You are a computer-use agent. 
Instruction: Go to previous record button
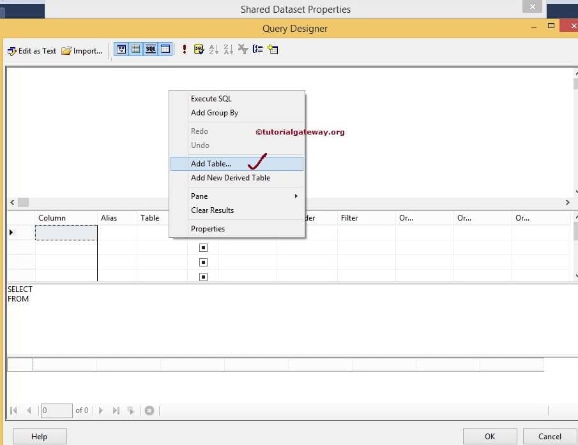pyautogui.click(x=29, y=411)
